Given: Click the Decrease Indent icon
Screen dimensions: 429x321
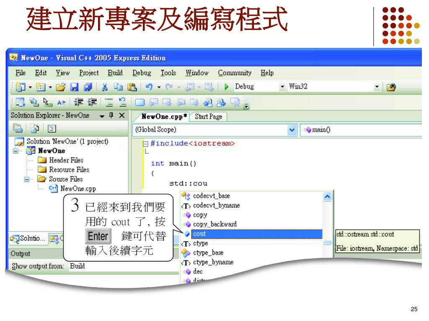Looking at the screenshot, I should click(78, 102).
